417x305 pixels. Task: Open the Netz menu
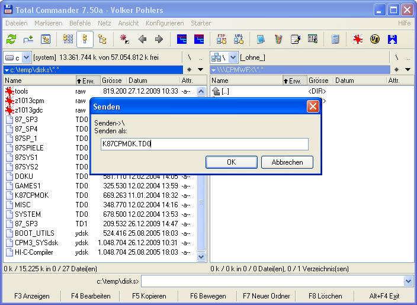pyautogui.click(x=104, y=23)
